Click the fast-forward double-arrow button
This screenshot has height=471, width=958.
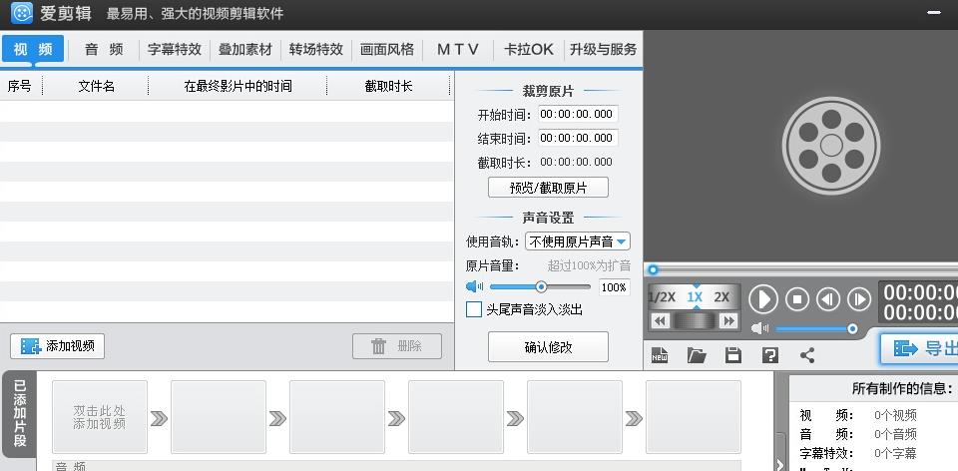coord(728,320)
